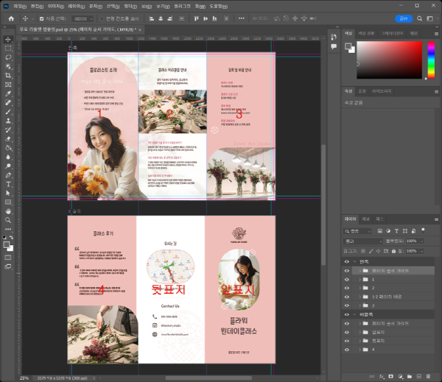Hide the 안쪽 layer group
Screen dimensions: 442x382
(x=347, y=261)
